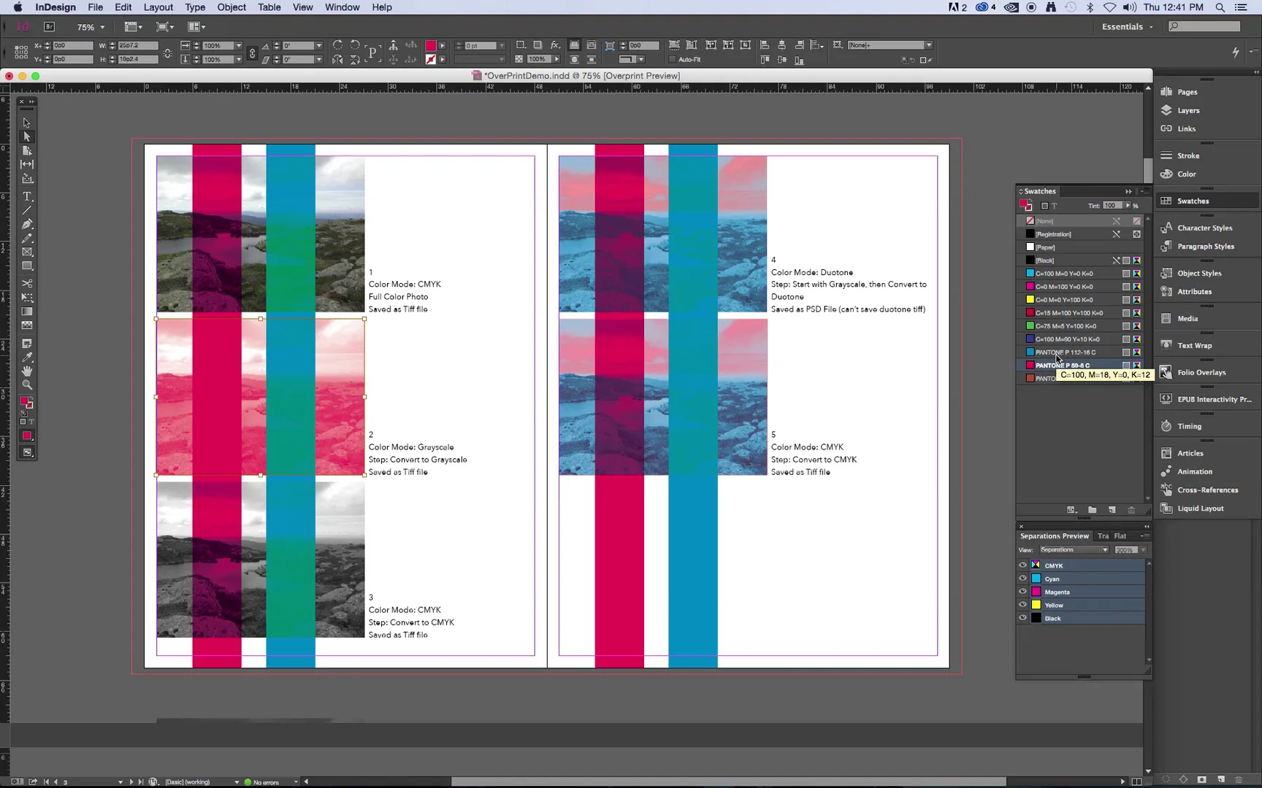Select the Zoom tool in the toolbox
1262x788 pixels.
tap(27, 385)
